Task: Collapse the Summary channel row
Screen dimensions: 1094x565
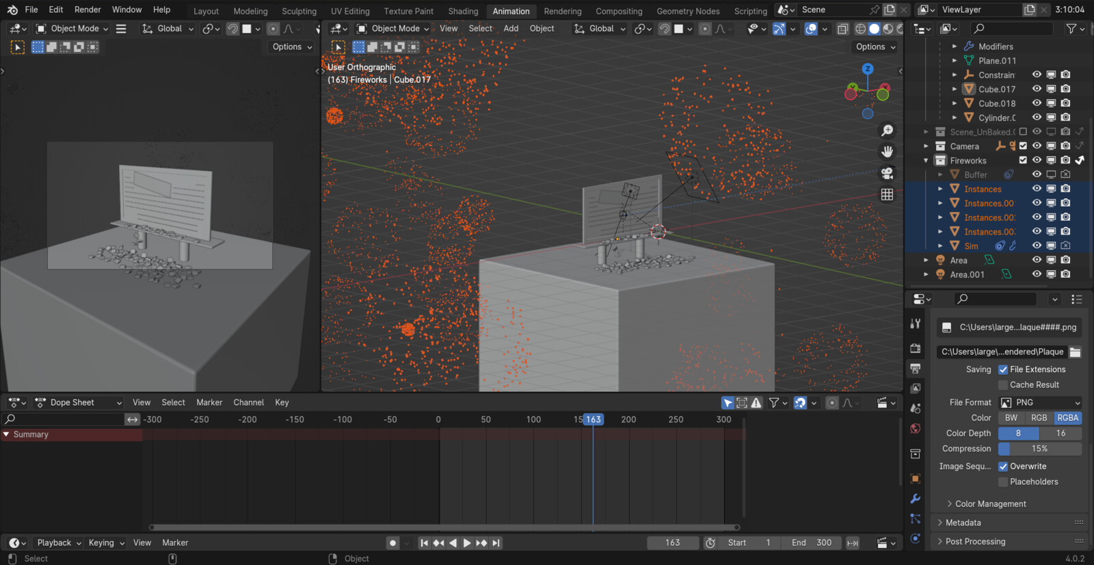Action: [6, 434]
